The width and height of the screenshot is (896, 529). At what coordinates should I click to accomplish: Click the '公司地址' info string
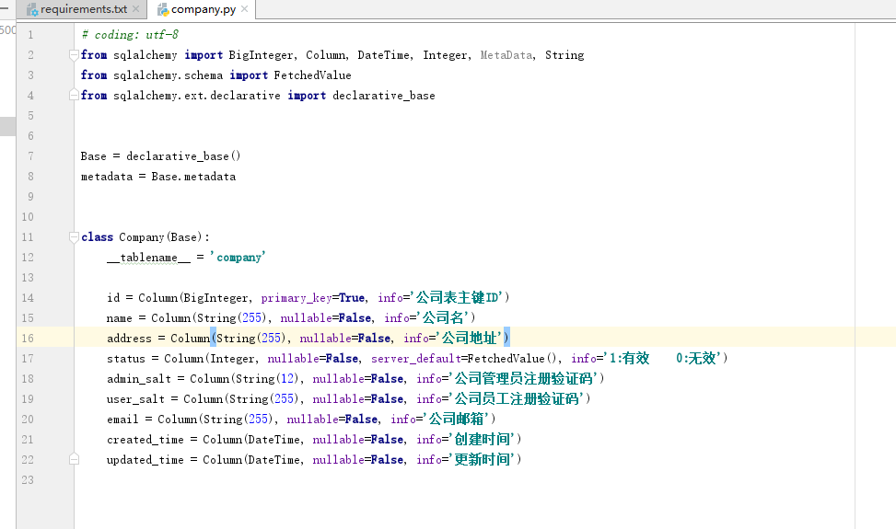pos(469,339)
